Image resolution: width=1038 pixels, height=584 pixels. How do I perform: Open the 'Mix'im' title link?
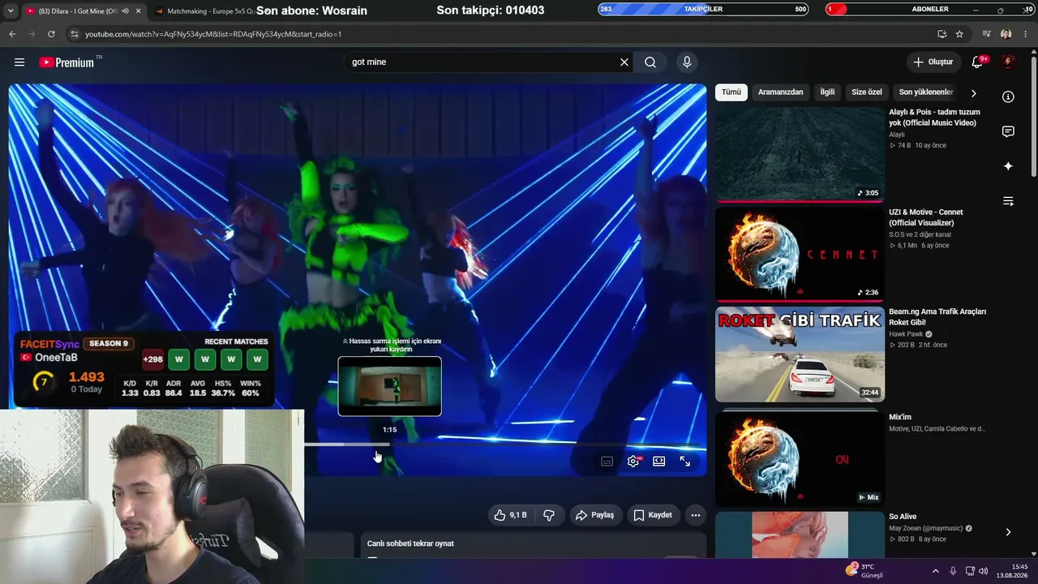click(900, 418)
